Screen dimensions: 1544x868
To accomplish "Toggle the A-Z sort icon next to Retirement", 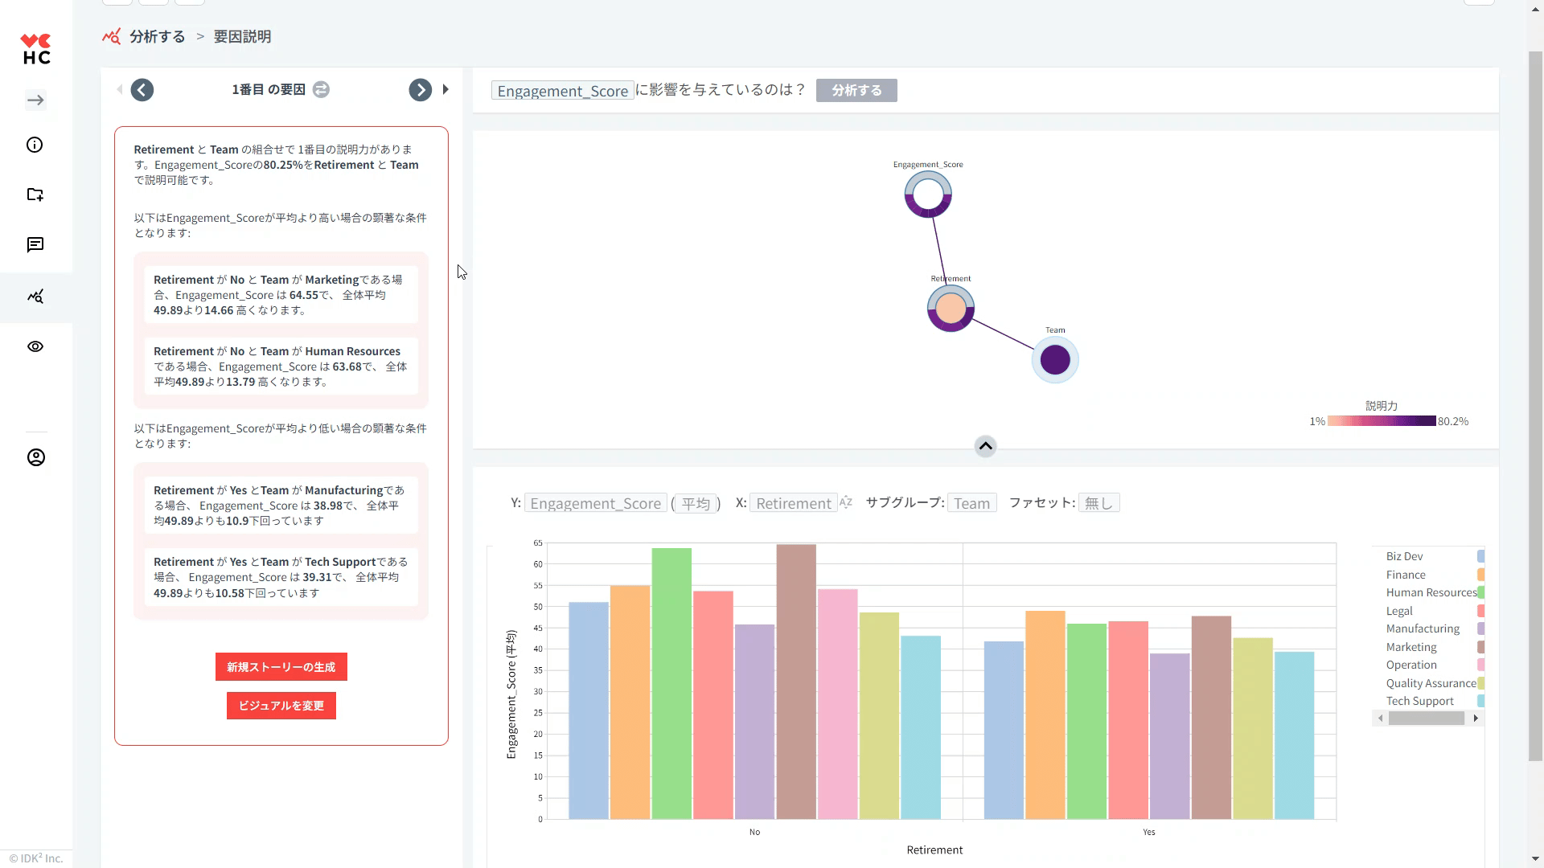I will pyautogui.click(x=845, y=502).
